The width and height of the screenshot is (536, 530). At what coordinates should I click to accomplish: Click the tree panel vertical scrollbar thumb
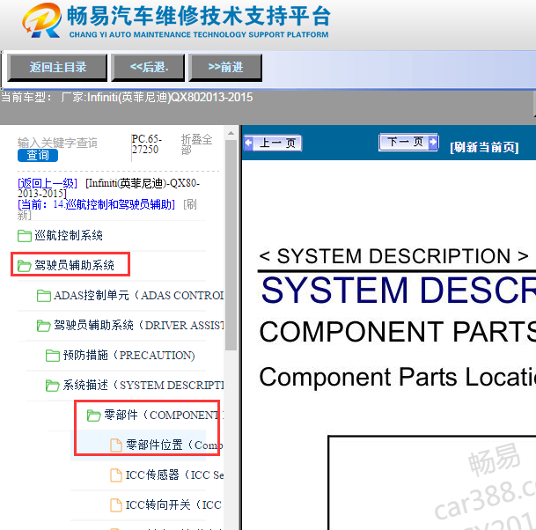click(231, 245)
